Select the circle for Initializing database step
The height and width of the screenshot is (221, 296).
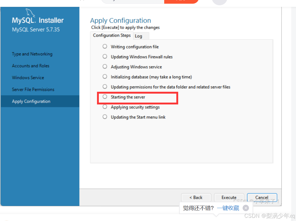(x=105, y=76)
